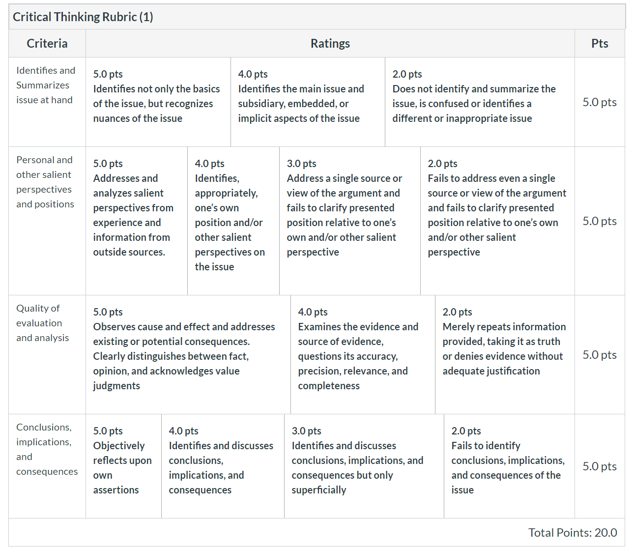This screenshot has width=634, height=548.
Task: Click 'Quality of evaluation and analysis' criterion
Action: pyautogui.click(x=42, y=323)
